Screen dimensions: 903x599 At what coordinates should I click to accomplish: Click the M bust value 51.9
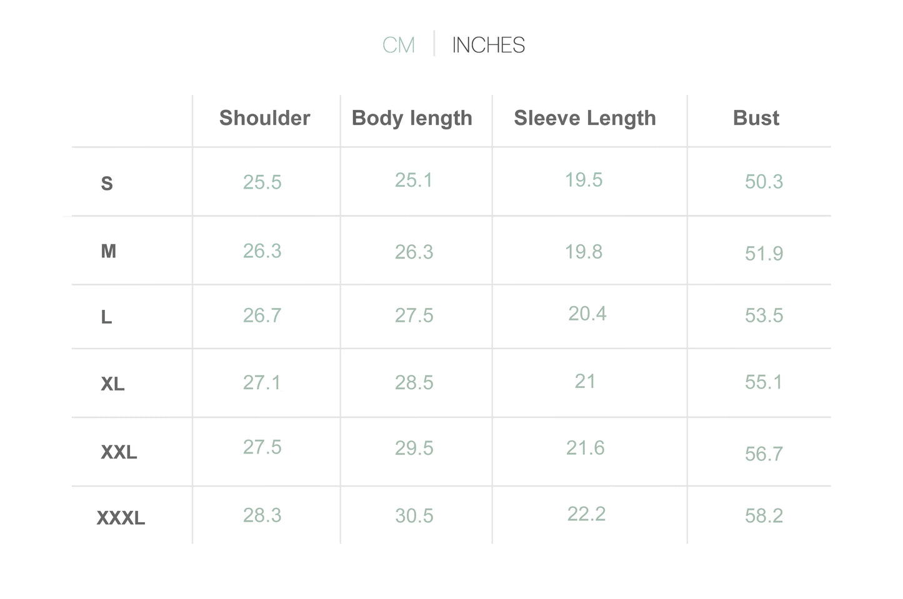pos(764,254)
